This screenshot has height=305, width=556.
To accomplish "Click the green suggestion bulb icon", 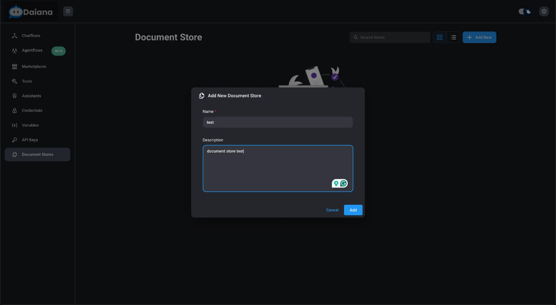I will coord(336,184).
